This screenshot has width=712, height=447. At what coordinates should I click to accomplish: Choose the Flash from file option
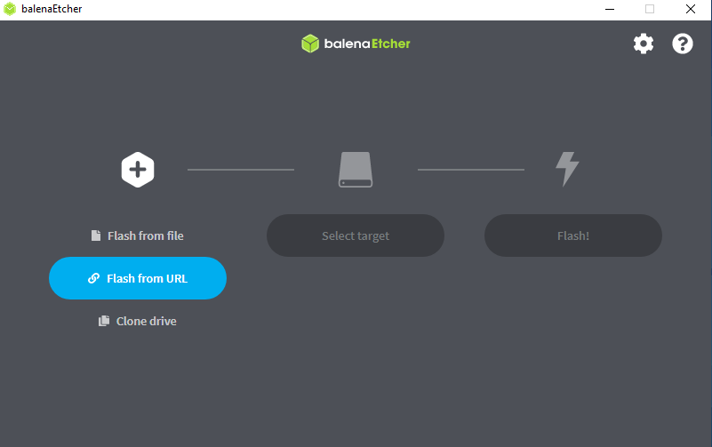(145, 235)
